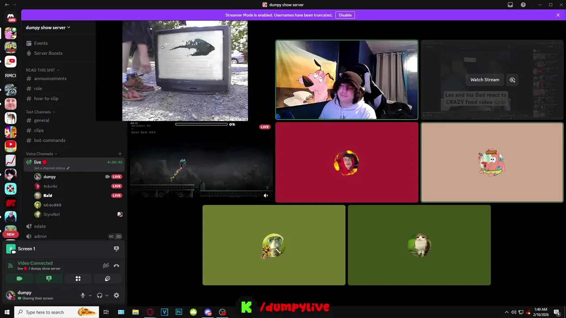Open the RMCI server icon

pos(11,76)
